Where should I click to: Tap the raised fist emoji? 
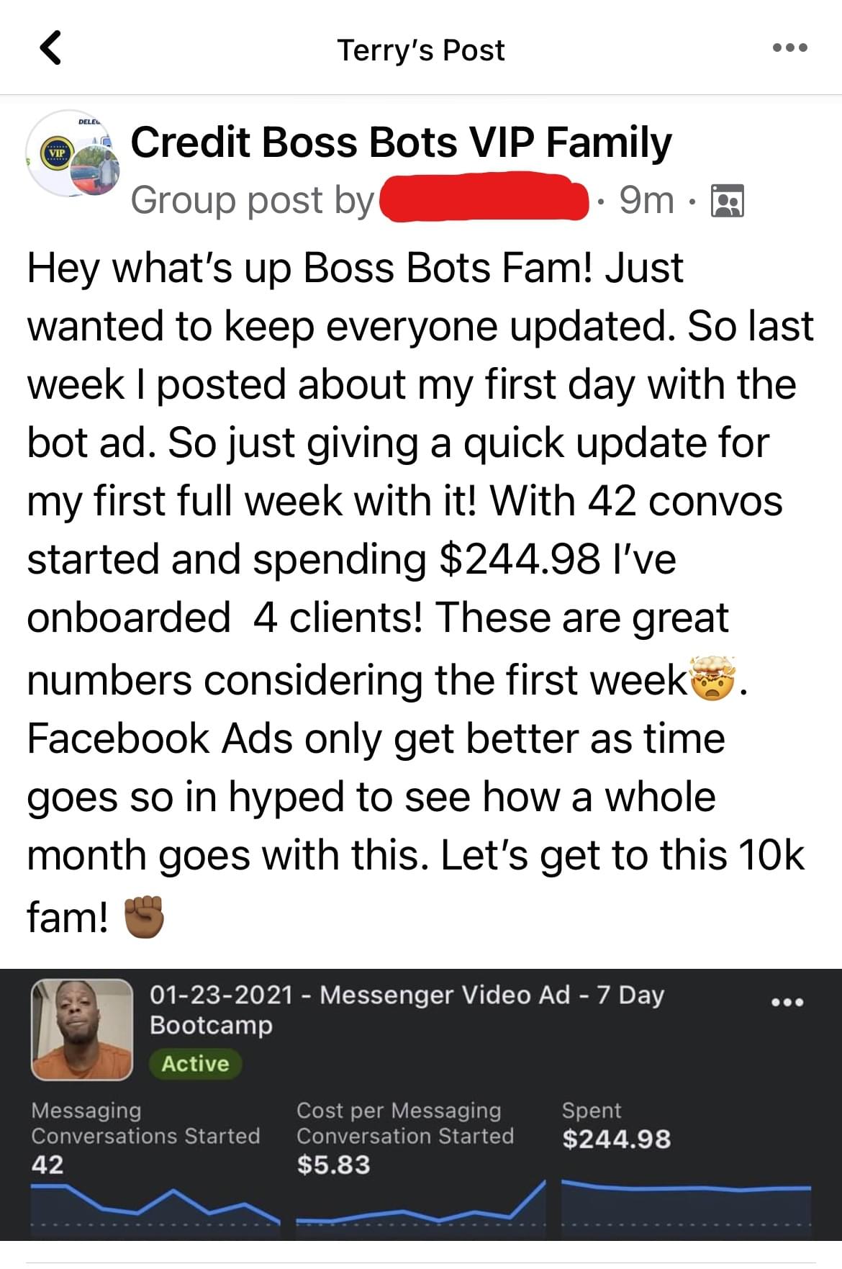click(145, 917)
